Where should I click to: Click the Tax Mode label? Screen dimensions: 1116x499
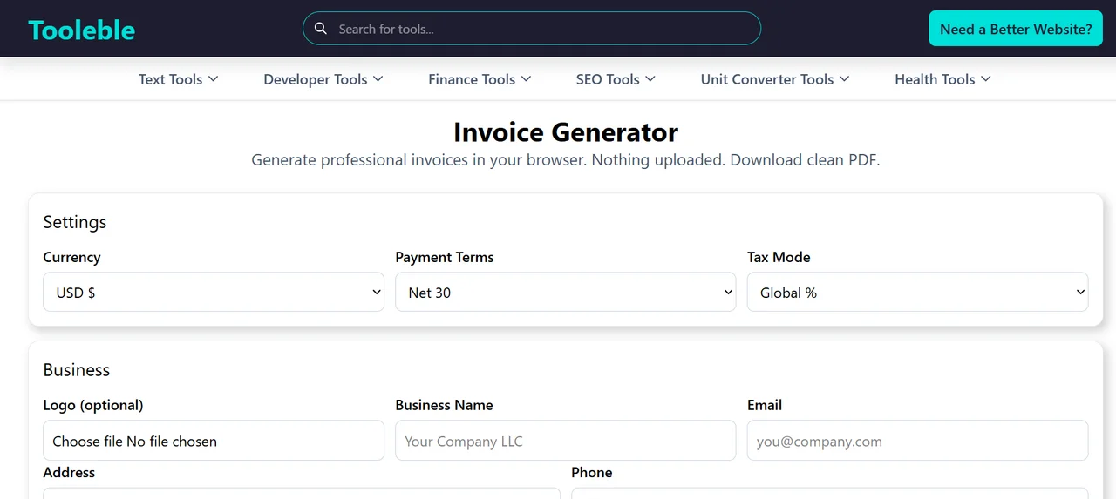point(779,257)
